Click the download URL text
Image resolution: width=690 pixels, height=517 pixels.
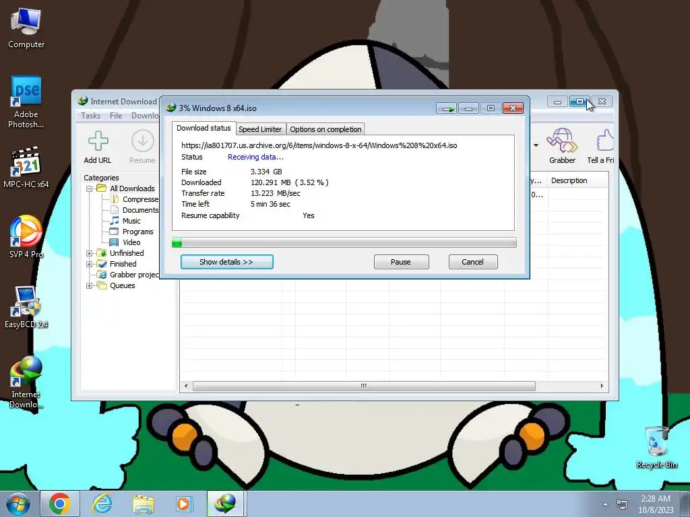click(319, 145)
